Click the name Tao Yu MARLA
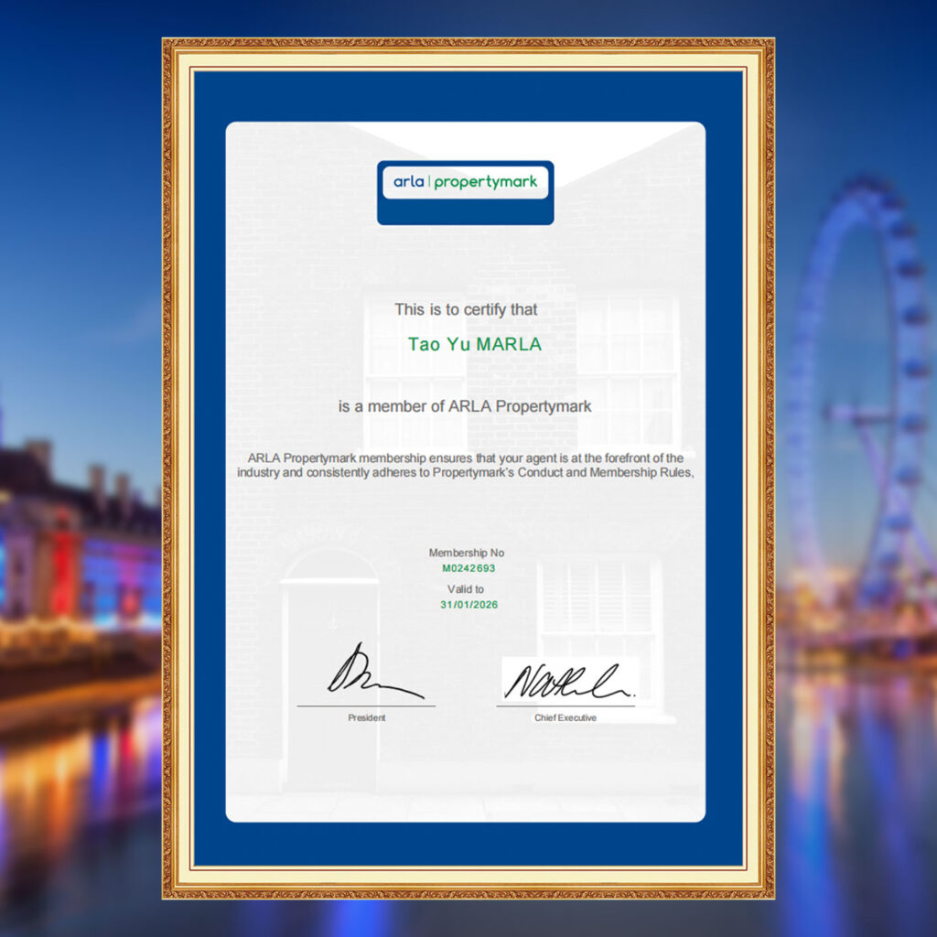Image resolution: width=937 pixels, height=937 pixels. coord(474,345)
